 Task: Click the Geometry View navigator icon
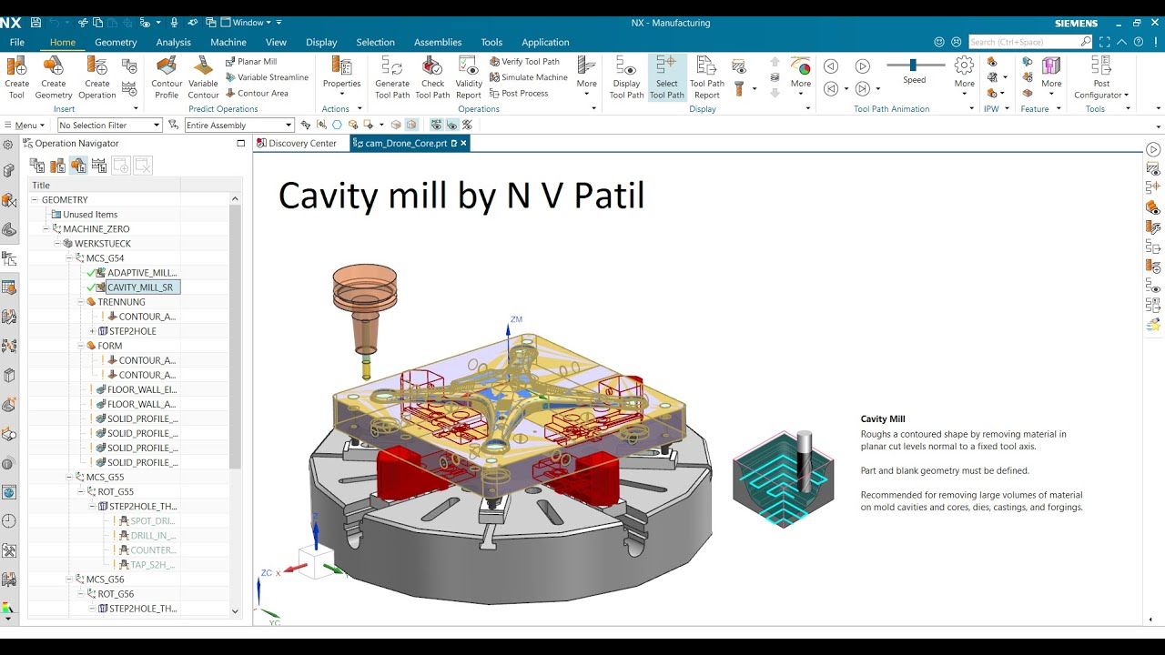(x=77, y=166)
